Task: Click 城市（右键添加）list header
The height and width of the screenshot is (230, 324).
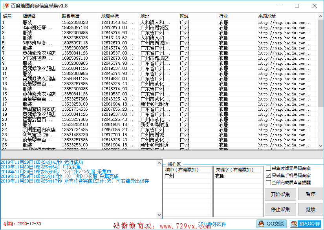Action: click(188, 170)
